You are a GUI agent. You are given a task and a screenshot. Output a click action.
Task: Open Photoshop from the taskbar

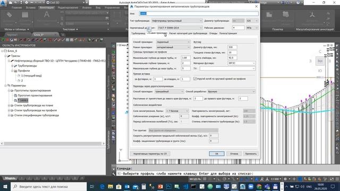click(168, 186)
